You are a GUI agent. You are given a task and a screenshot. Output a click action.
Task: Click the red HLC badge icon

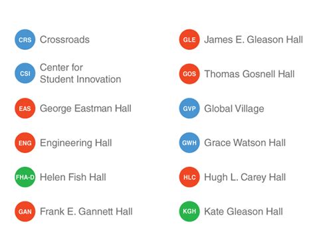click(x=189, y=177)
